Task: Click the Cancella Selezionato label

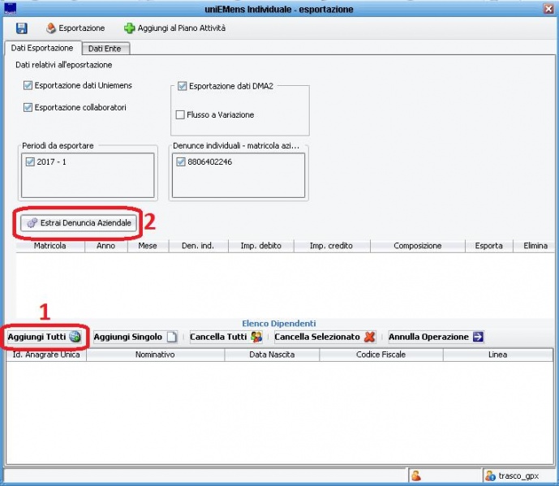Action: click(317, 337)
